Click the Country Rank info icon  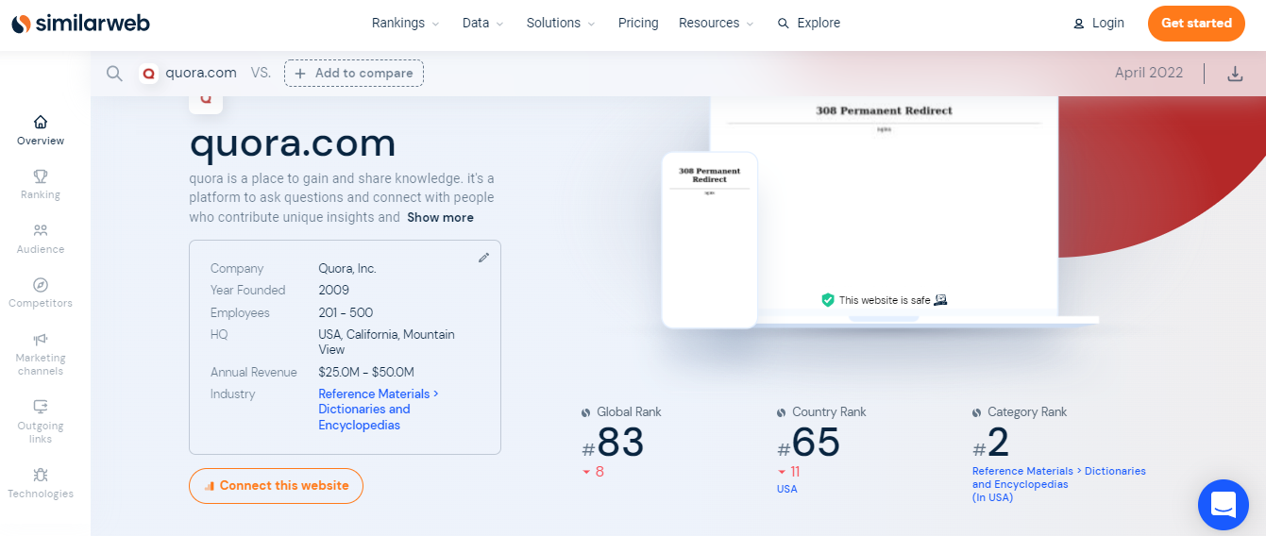tap(782, 412)
